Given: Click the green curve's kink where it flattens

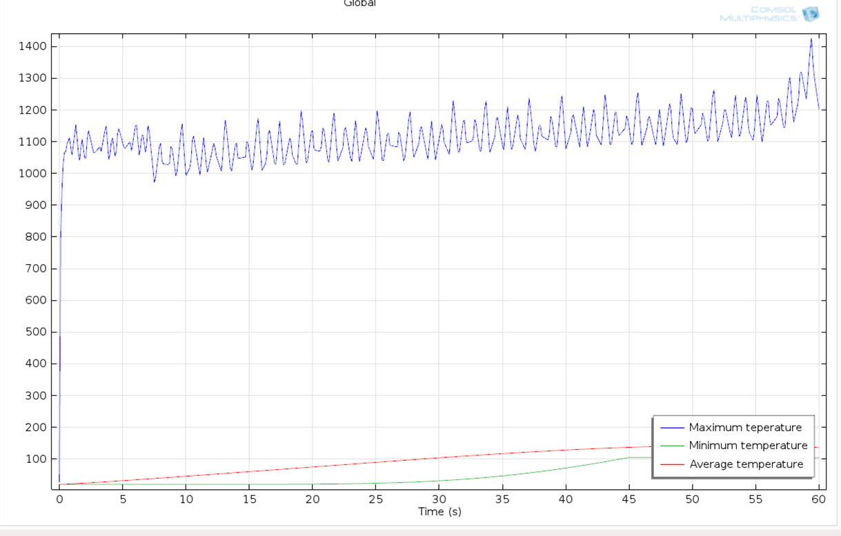Looking at the screenshot, I should pos(629,457).
